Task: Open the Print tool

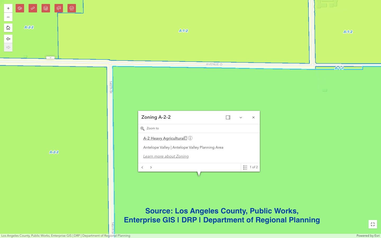Action: [x=72, y=8]
